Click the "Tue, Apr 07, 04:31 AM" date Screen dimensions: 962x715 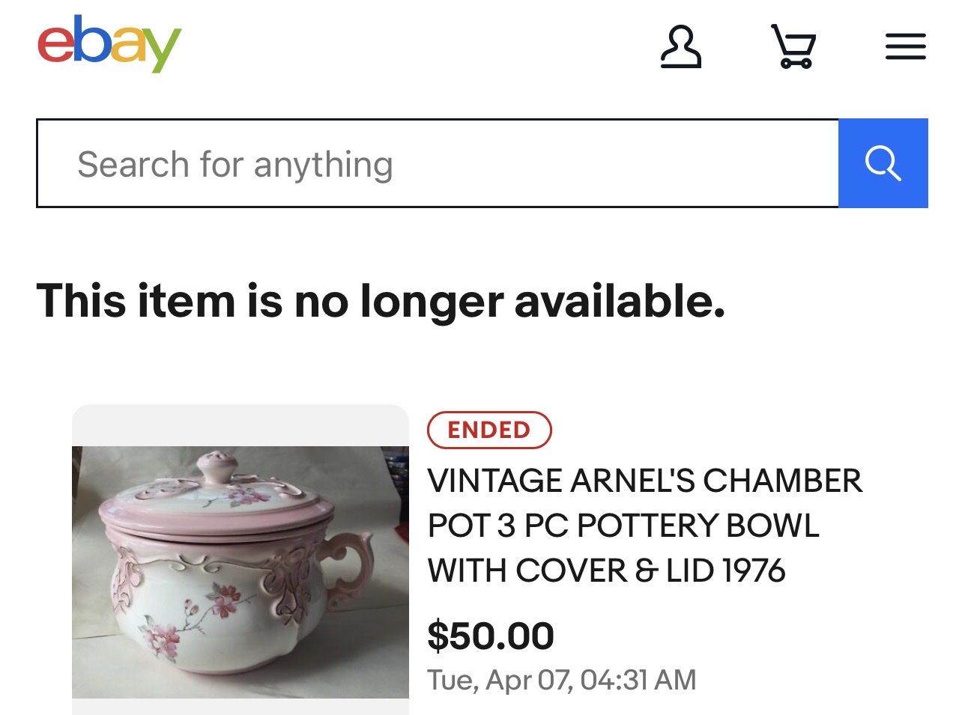(x=561, y=680)
